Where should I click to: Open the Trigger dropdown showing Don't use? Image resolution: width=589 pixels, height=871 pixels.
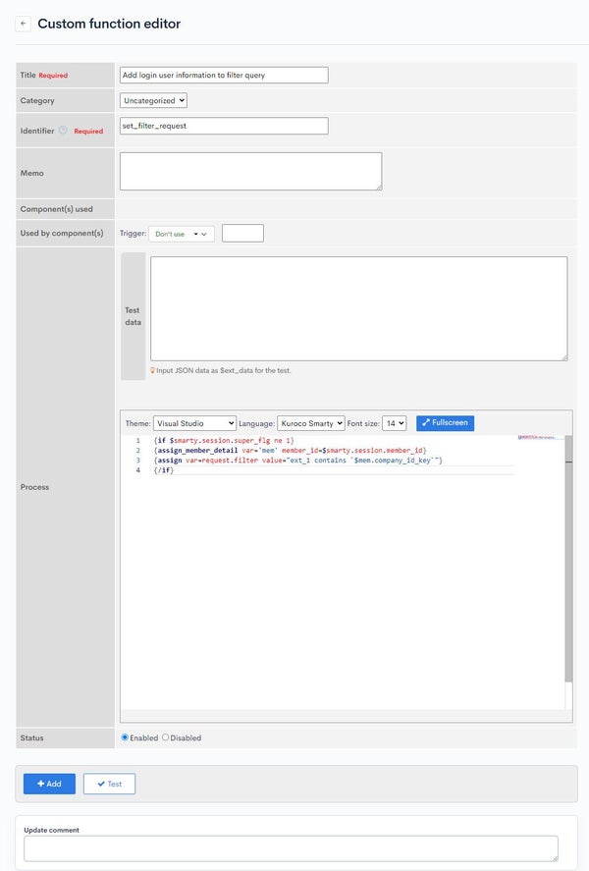click(x=181, y=234)
